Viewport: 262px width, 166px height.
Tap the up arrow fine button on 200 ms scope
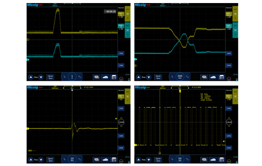[138, 77]
